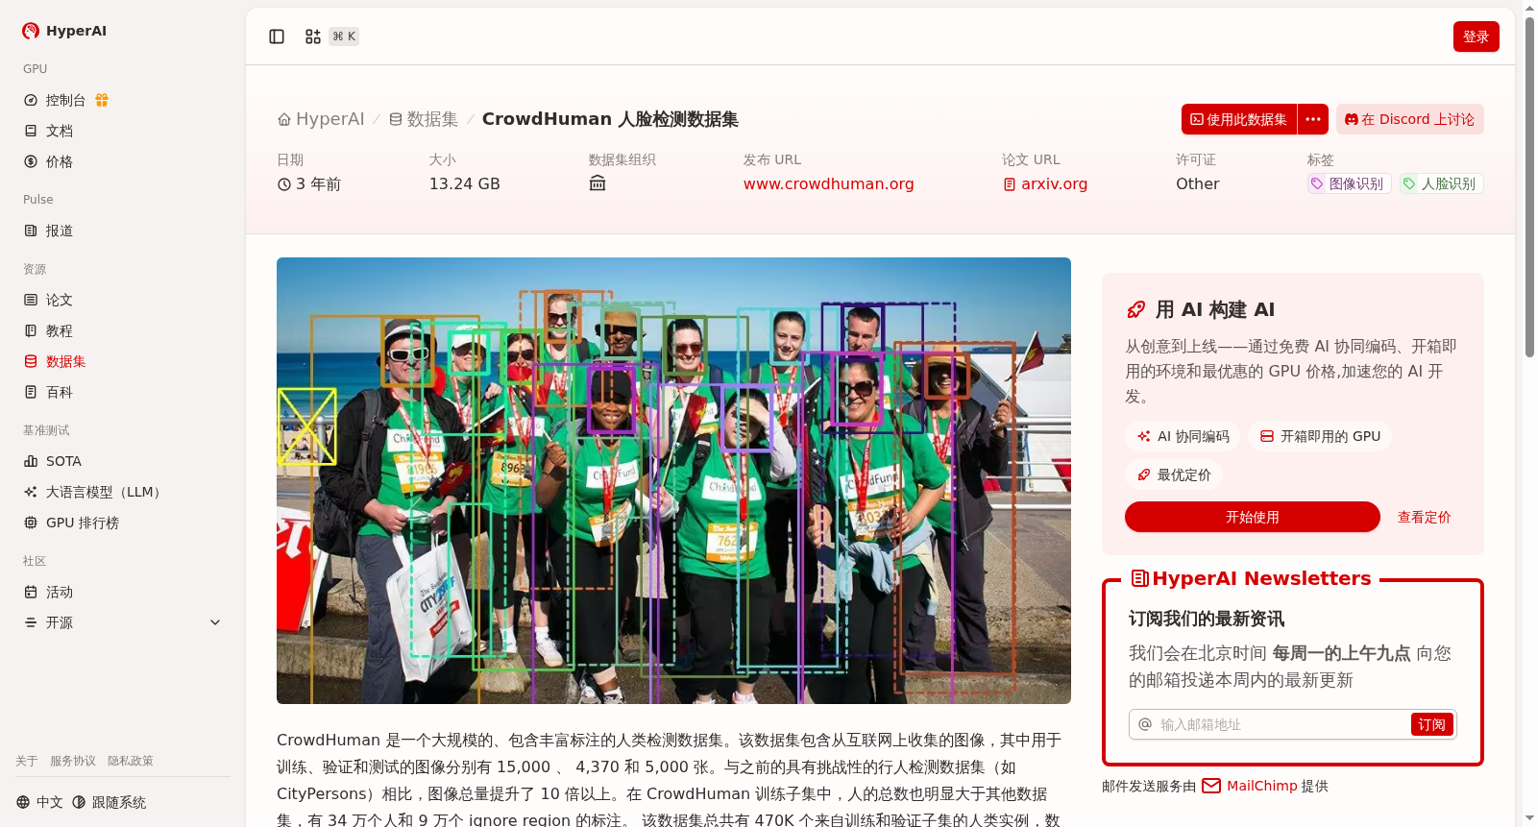Click the newsletter icon beside HyperAI Newsletters
Screen dimensions: 1537x827
point(1140,578)
